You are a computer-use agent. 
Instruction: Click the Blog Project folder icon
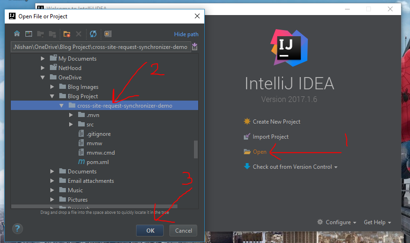[x=63, y=96]
